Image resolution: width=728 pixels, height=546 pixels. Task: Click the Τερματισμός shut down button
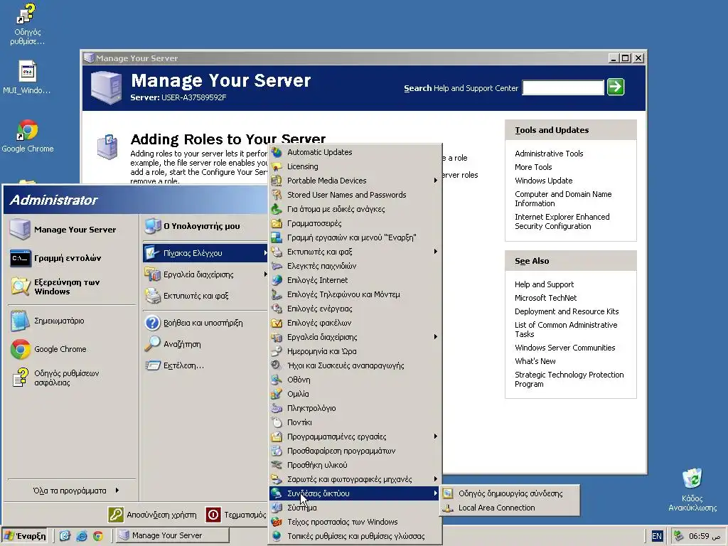pyautogui.click(x=236, y=515)
